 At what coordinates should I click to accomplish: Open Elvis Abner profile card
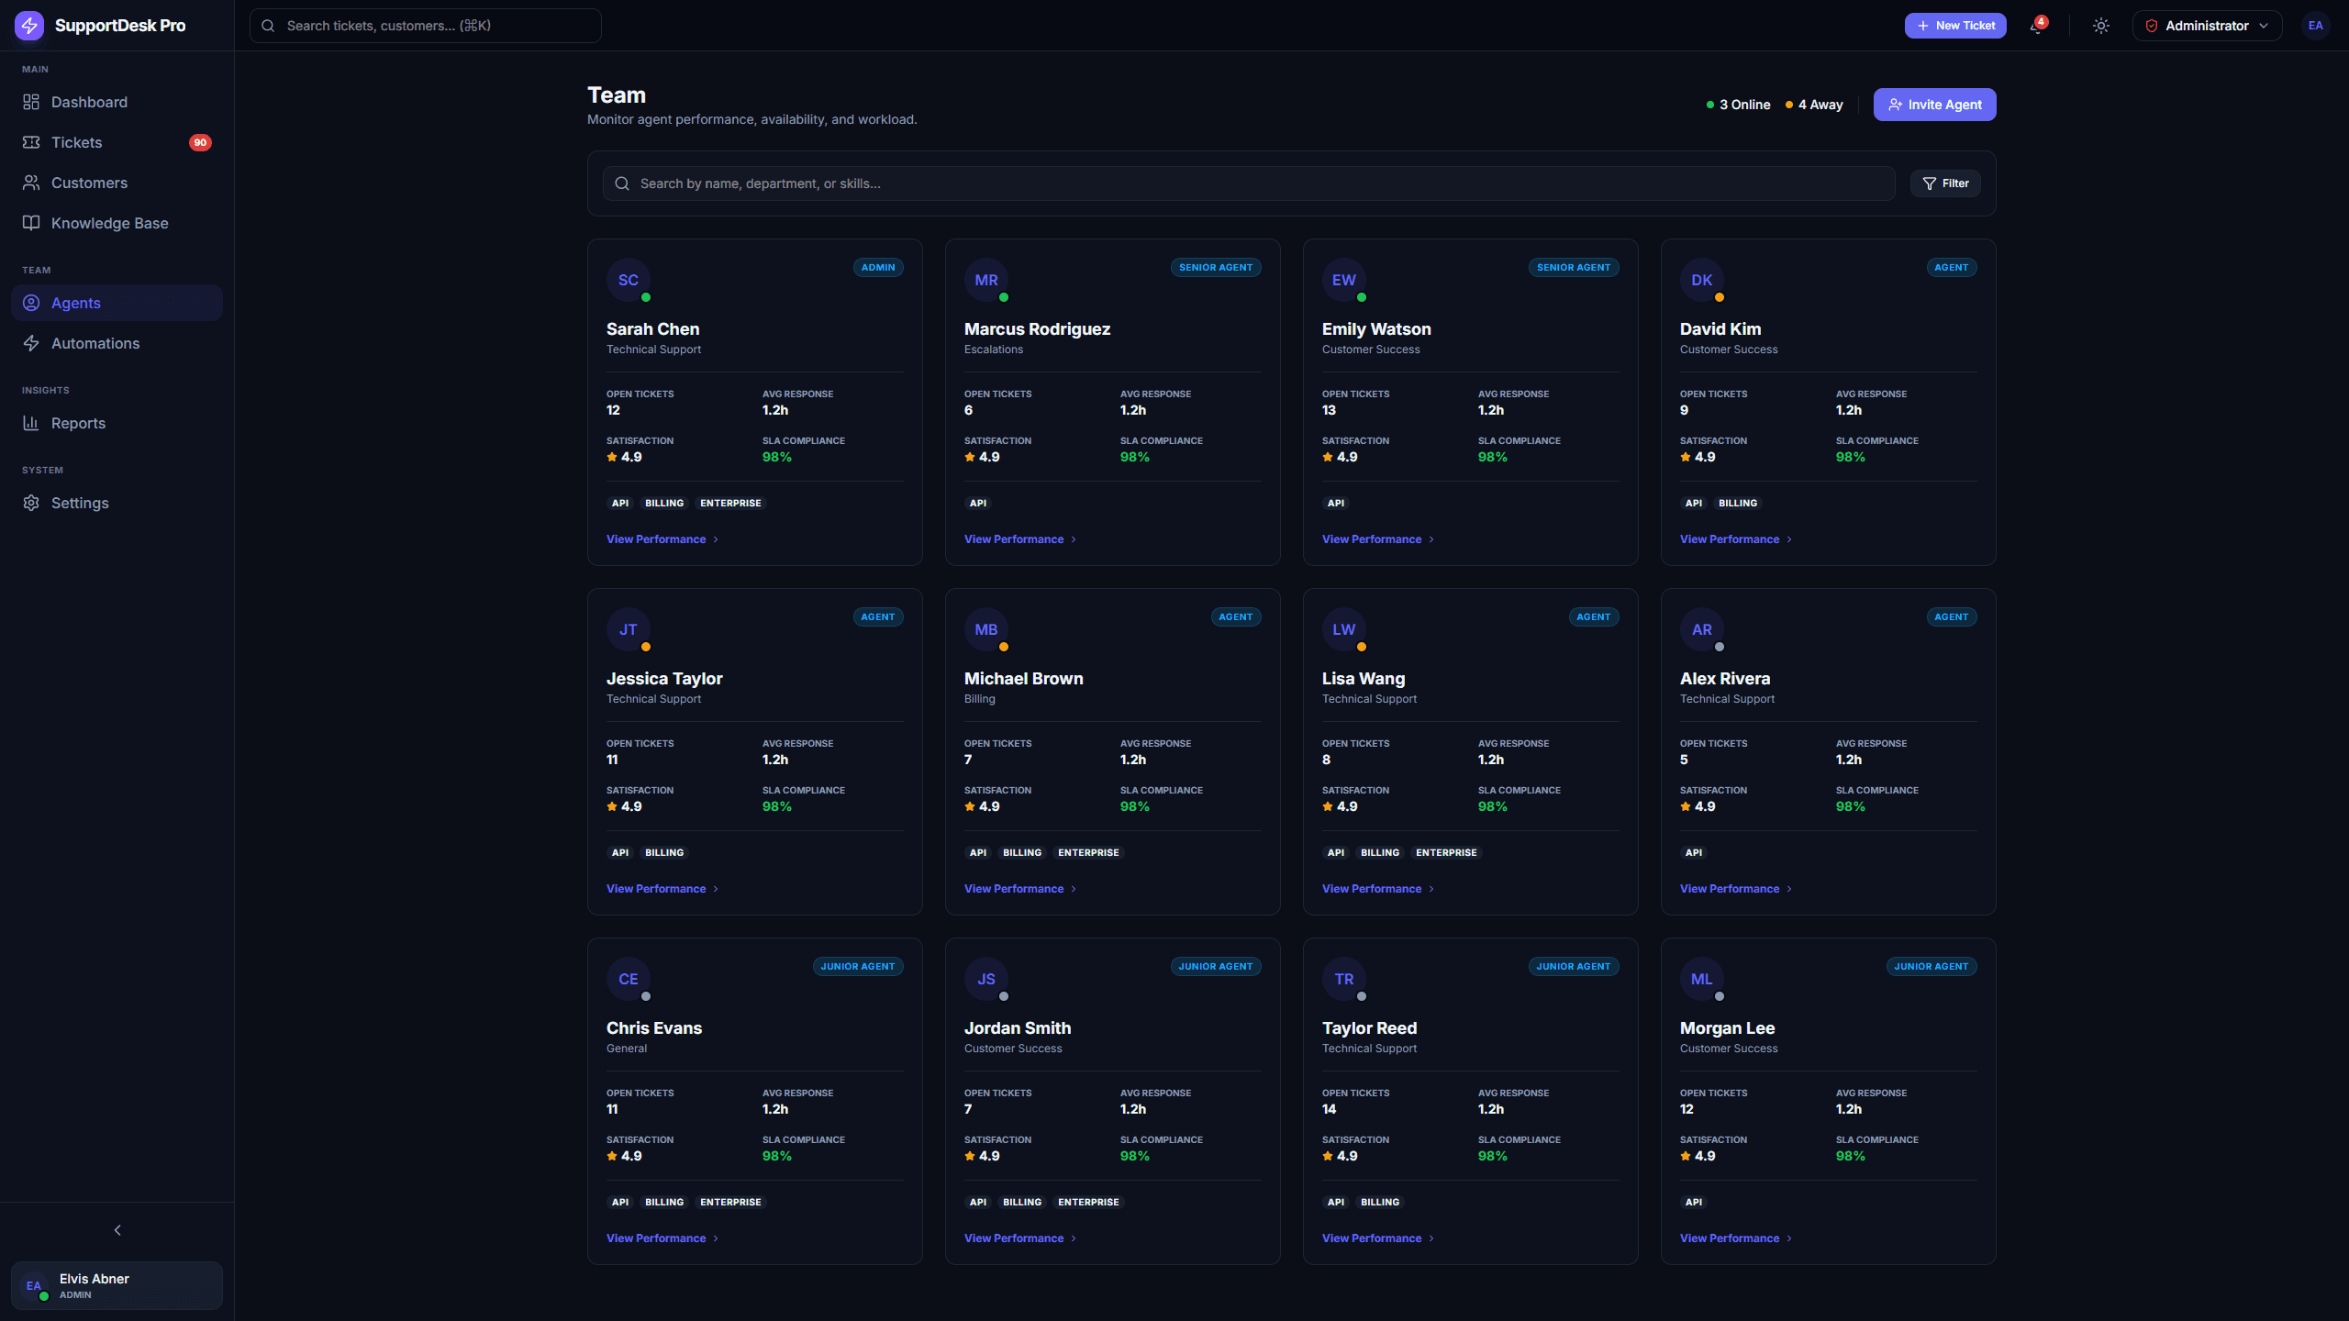click(117, 1285)
